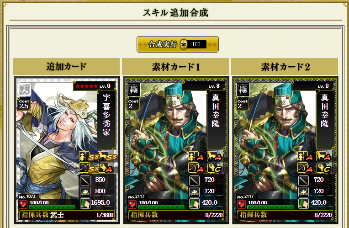Click the spear attack icon on 宇喜多秀家 card

click(x=85, y=180)
